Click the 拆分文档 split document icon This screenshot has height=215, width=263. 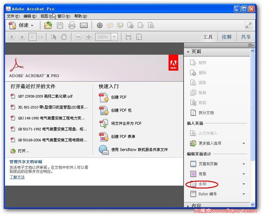coord(193,113)
